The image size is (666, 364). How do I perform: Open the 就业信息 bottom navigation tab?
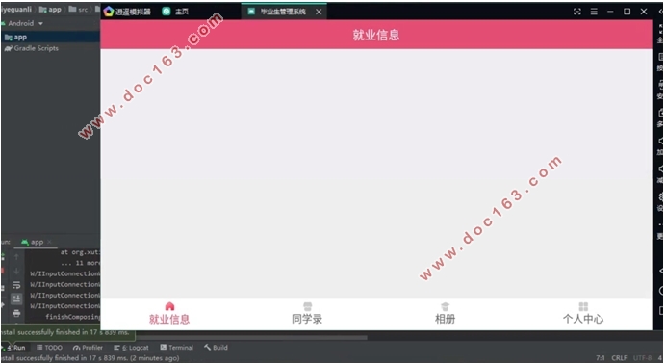[x=169, y=314]
